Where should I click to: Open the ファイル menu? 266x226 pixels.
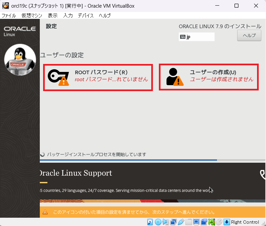[9, 16]
